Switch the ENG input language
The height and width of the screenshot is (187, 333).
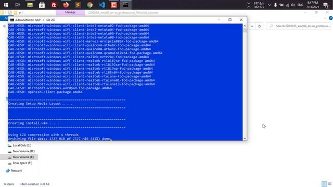point(300,5)
